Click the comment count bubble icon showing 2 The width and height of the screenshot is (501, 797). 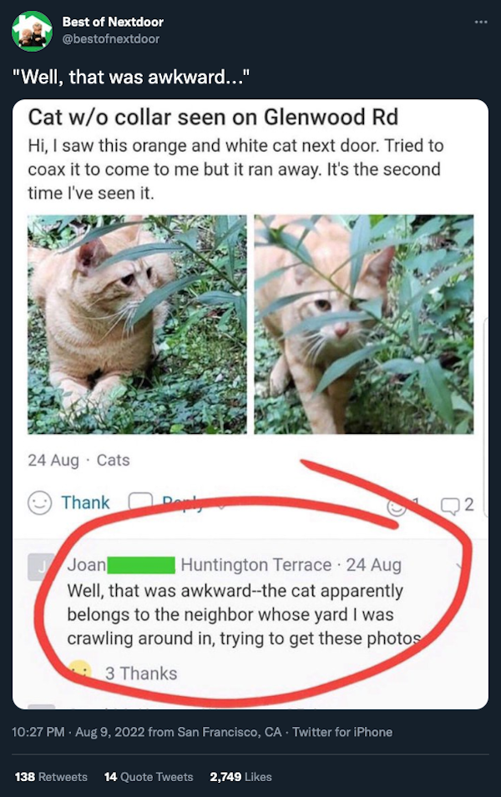tap(450, 506)
